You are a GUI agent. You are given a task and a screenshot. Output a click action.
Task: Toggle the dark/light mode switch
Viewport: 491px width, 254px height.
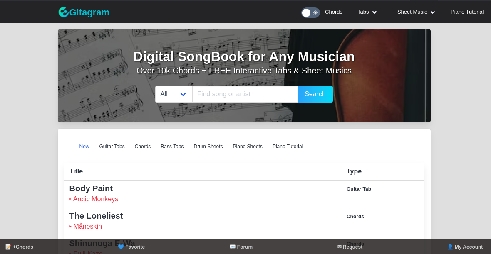point(310,12)
